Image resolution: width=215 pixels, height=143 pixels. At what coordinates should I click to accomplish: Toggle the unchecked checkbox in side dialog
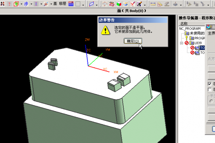(210, 90)
